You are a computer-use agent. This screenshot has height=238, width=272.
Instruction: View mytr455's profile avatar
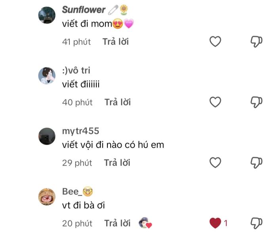coord(47,136)
